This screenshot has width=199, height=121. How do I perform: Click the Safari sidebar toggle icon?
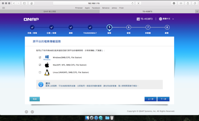tap(24, 3)
